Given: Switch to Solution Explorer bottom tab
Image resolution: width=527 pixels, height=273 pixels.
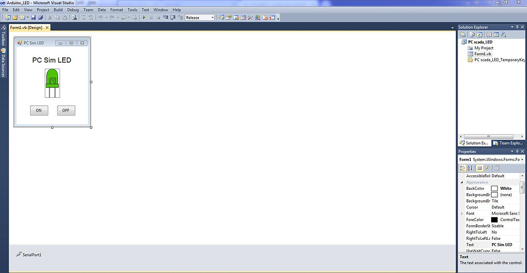Looking at the screenshot, I should pyautogui.click(x=474, y=143).
